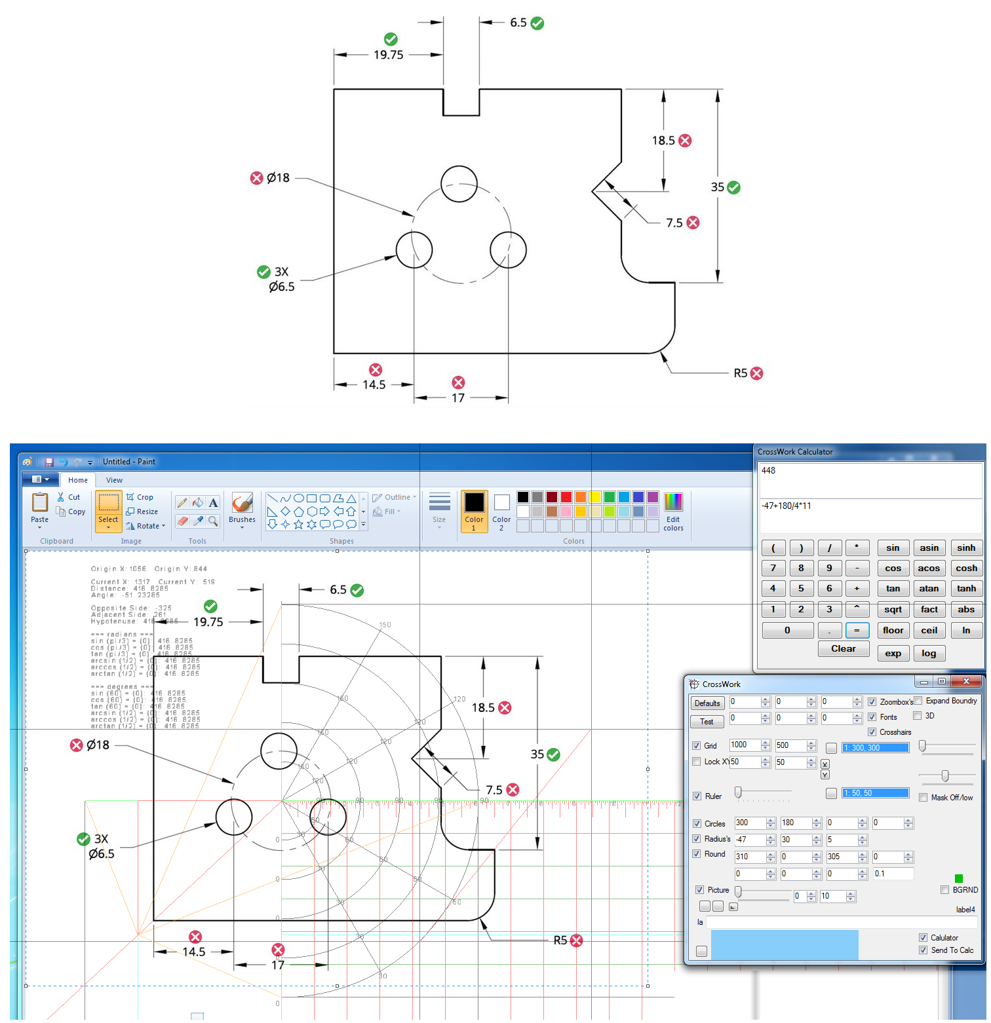This screenshot has height=1023, width=991.
Task: Click the small X button beside Lock XY fields
Action: [x=825, y=764]
